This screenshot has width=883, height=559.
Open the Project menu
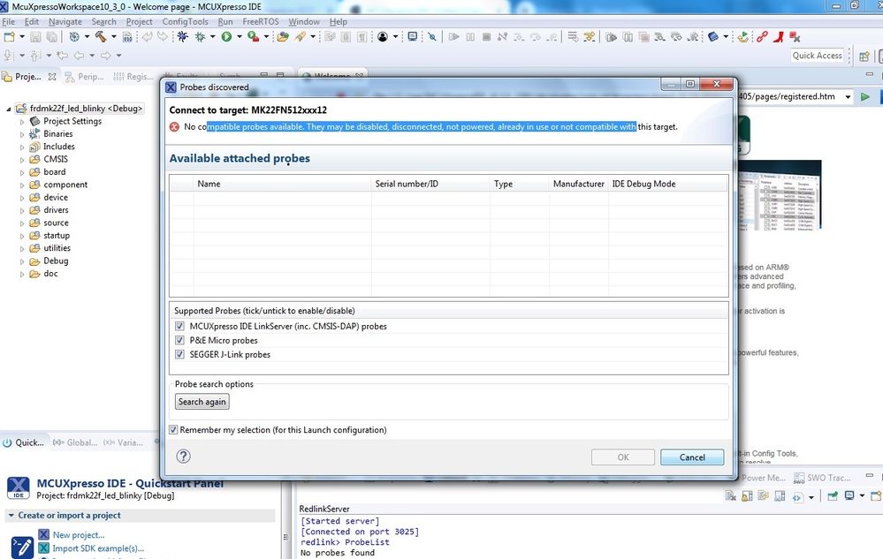click(x=139, y=21)
